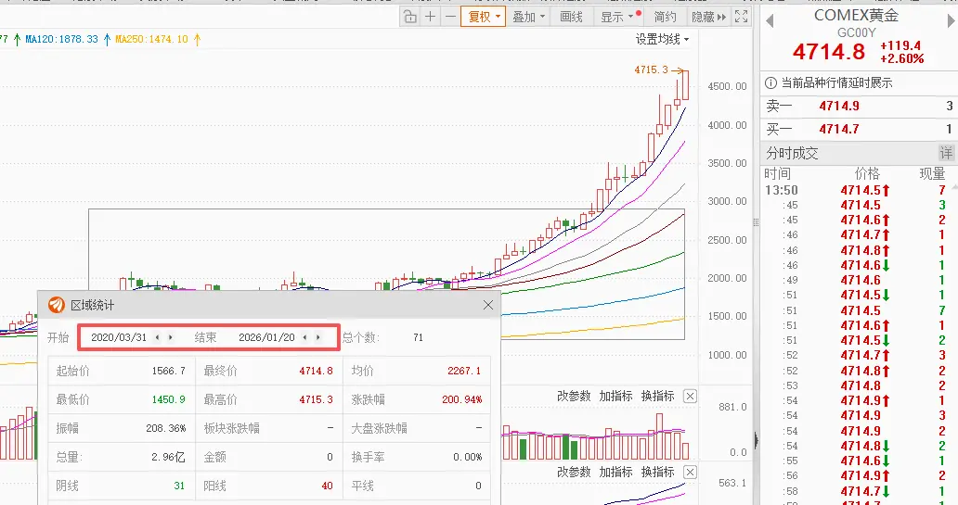
Task: Click 隐藏 to hide side panel
Action: click(x=708, y=17)
